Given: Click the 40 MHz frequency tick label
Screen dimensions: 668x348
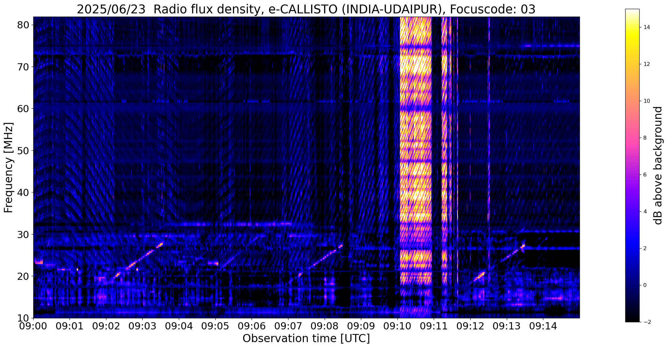Looking at the screenshot, I should [x=24, y=192].
